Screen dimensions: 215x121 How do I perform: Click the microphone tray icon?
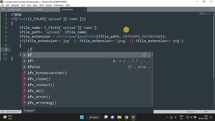[x=175, y=117]
